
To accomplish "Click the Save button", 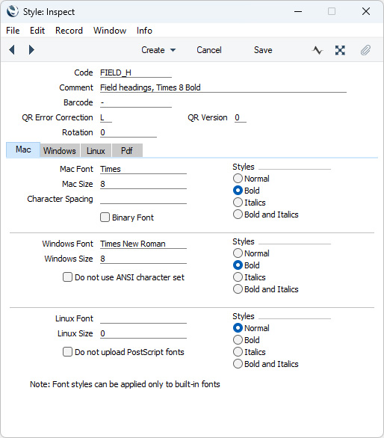I will [263, 50].
